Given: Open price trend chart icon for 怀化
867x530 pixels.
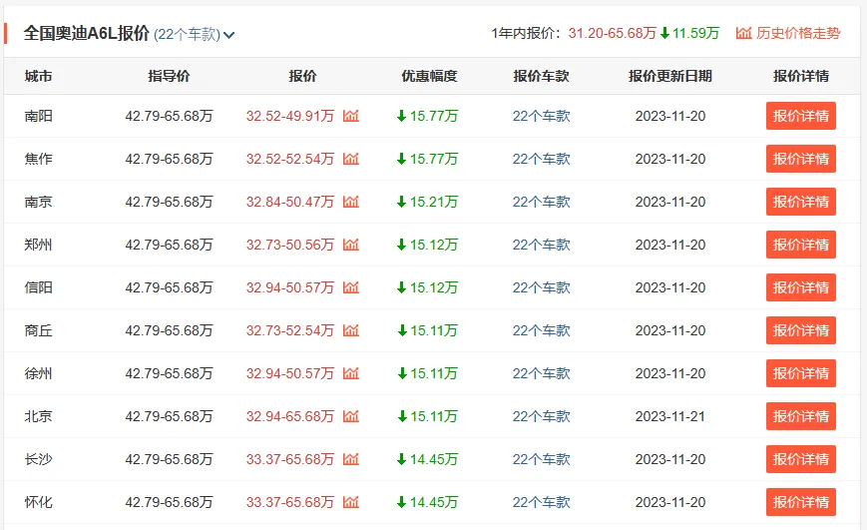Looking at the screenshot, I should (x=350, y=502).
